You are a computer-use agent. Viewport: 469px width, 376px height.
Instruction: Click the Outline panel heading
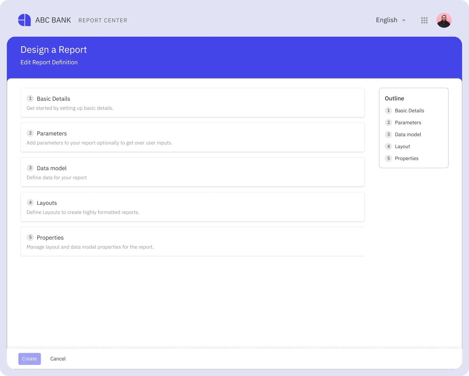[x=394, y=98]
